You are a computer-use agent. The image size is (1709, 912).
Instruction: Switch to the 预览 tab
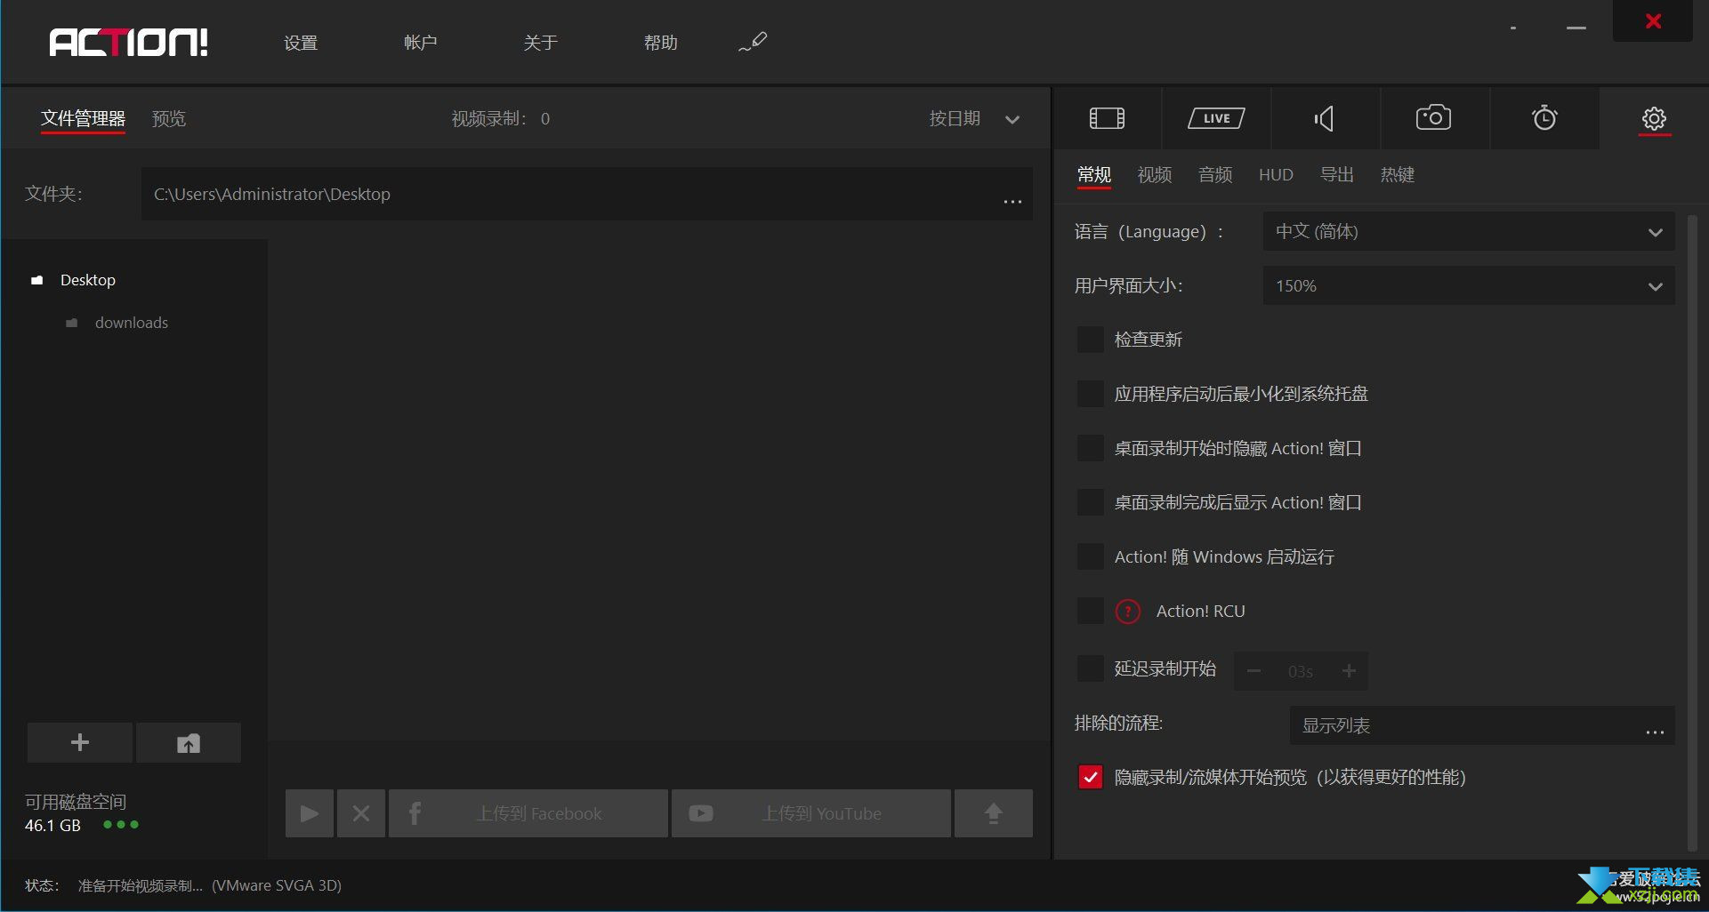pyautogui.click(x=169, y=118)
